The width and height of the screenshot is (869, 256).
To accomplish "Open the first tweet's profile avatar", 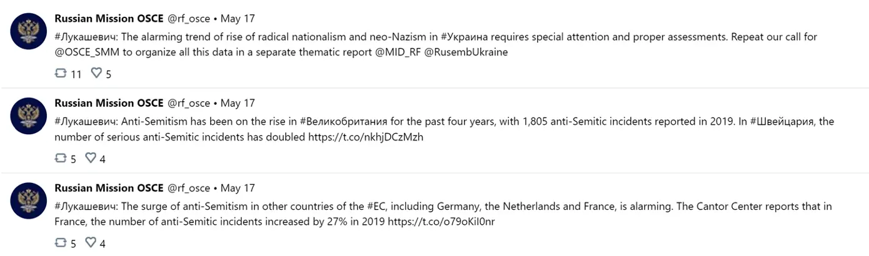I will click(x=29, y=31).
